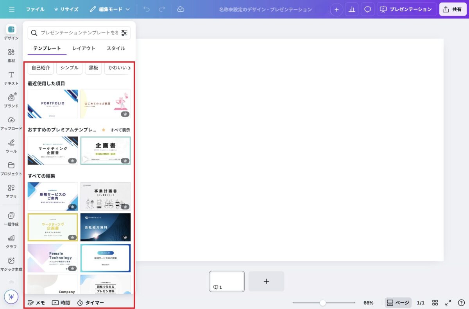Open the マジック生成 panel icon
This screenshot has width=469, height=309.
(x=11, y=264)
